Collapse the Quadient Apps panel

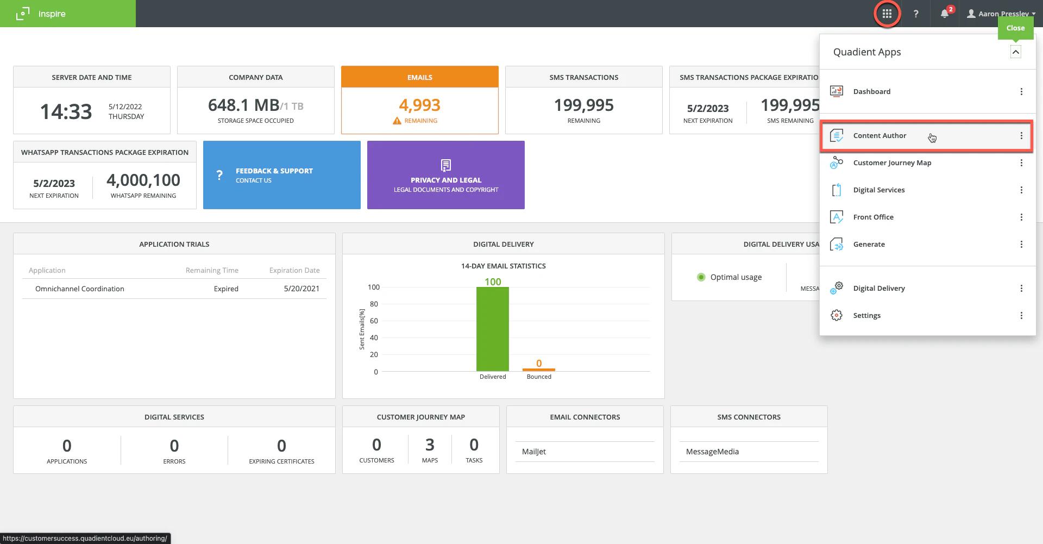1016,52
